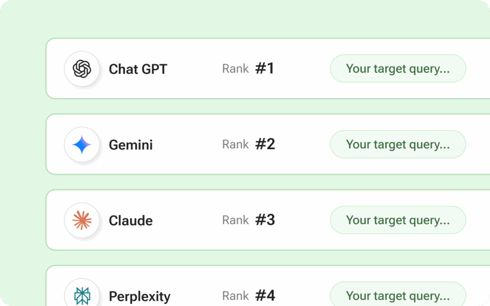Click the Rank #4 value
The height and width of the screenshot is (306, 490).
[265, 295]
